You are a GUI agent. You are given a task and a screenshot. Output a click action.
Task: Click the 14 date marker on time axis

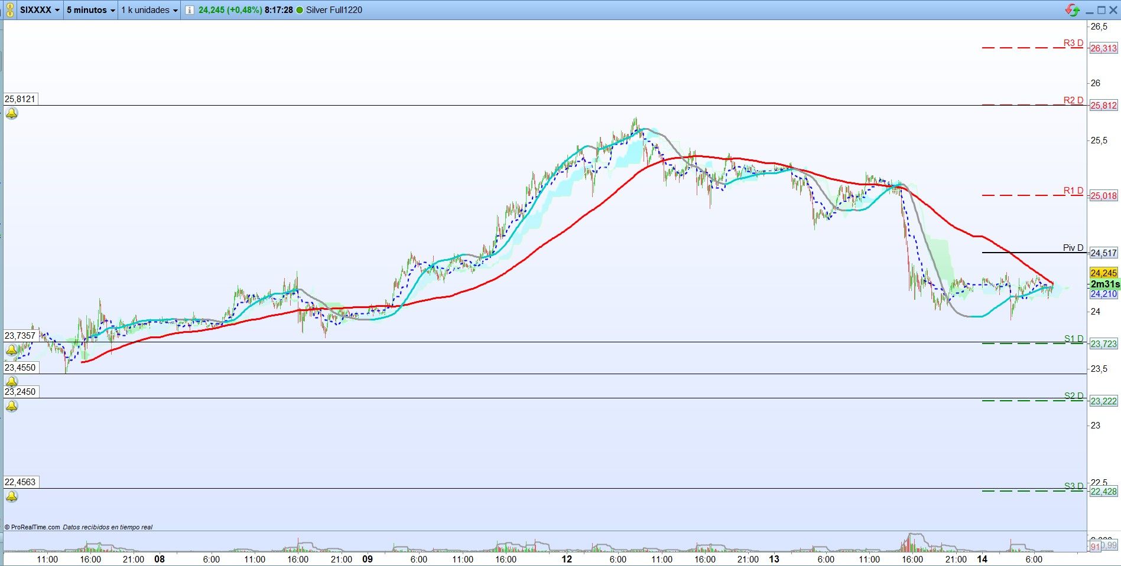click(x=982, y=560)
